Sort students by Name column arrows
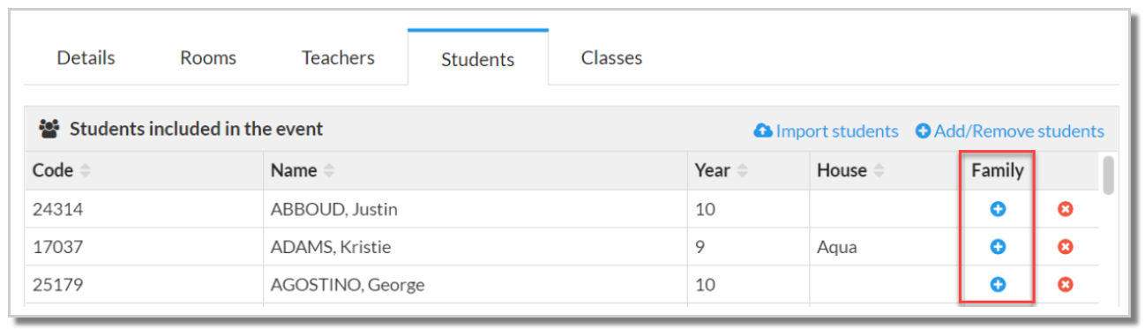1145x329 pixels. coord(329,171)
